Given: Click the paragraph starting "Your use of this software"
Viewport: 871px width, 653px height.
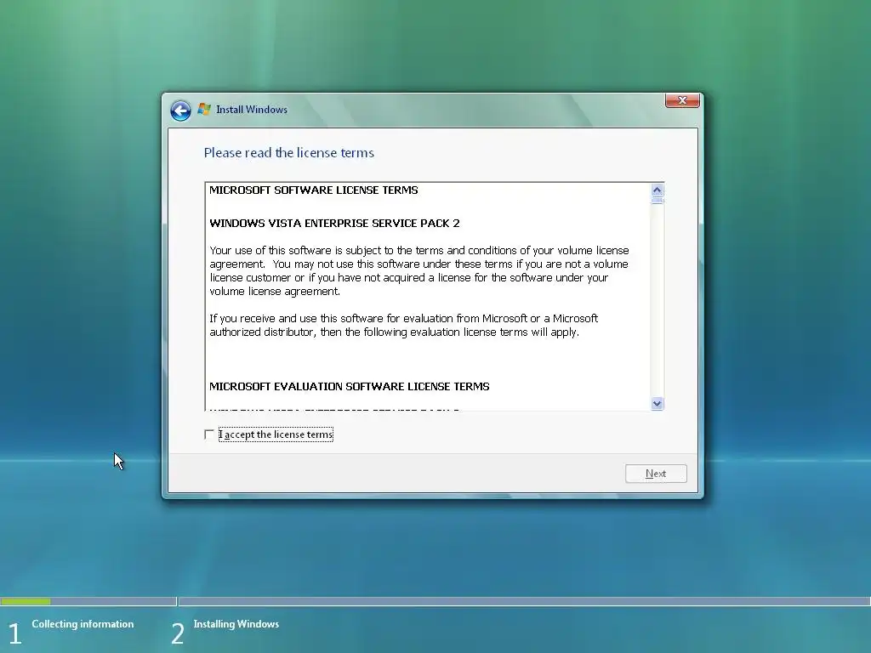Looking at the screenshot, I should coord(419,271).
